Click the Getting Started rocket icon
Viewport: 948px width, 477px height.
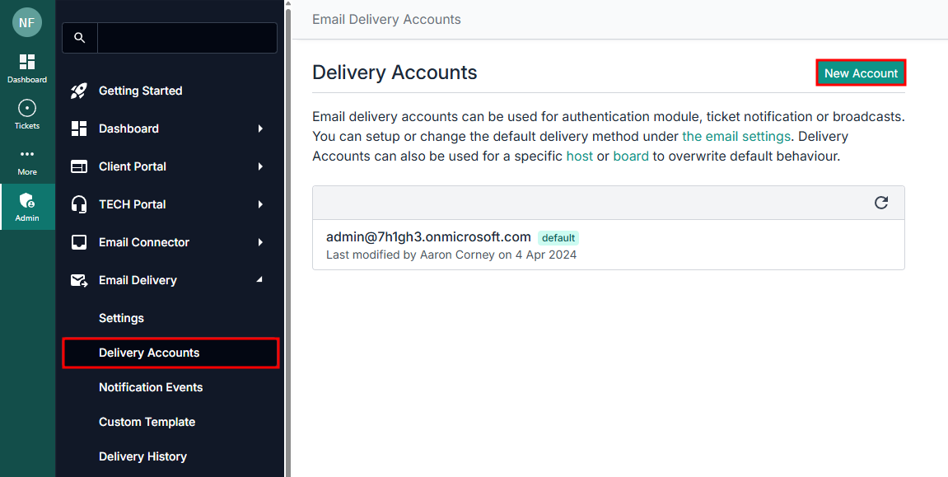pos(79,91)
